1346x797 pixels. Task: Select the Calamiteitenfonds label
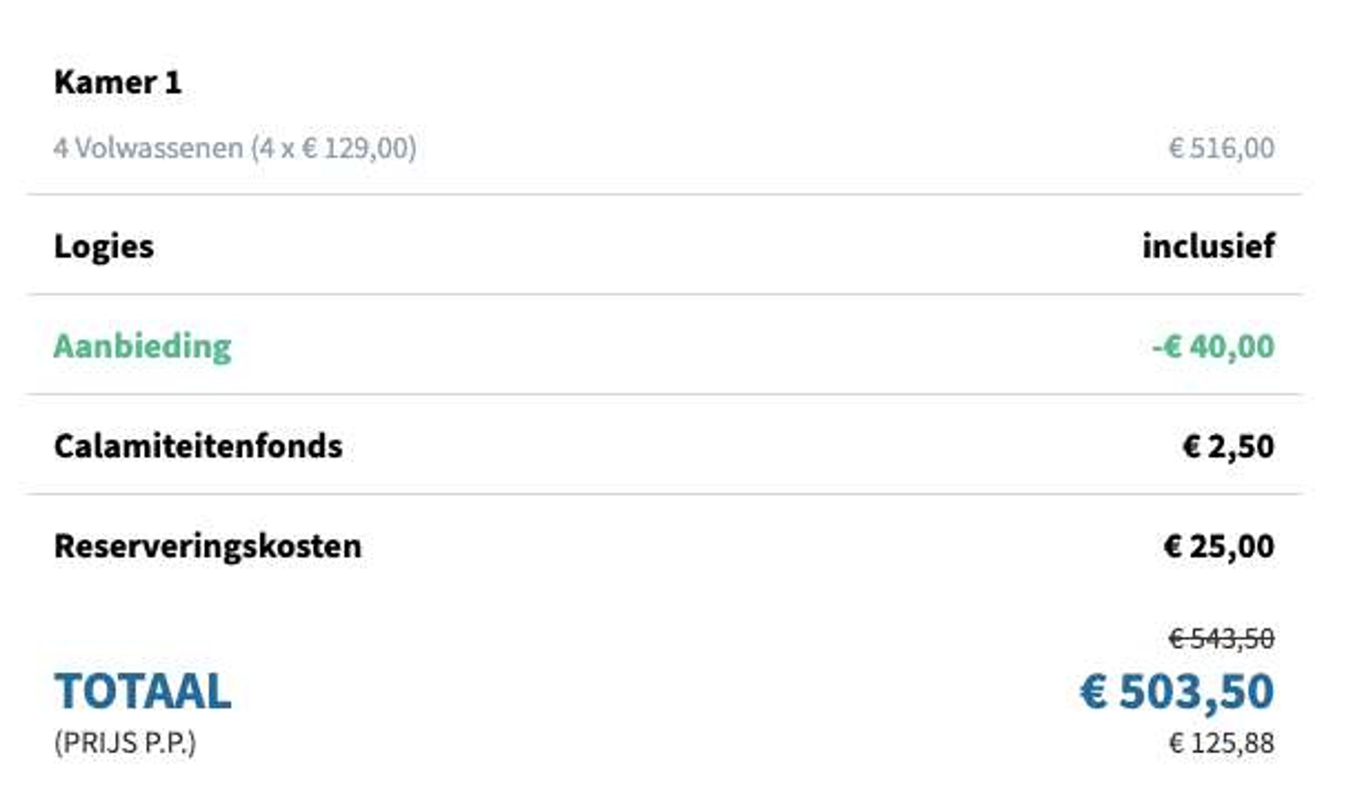(x=198, y=446)
